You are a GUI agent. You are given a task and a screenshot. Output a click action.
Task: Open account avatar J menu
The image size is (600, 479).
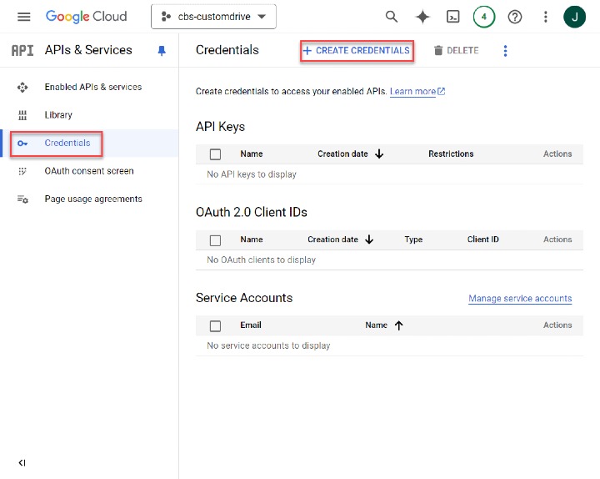point(574,17)
